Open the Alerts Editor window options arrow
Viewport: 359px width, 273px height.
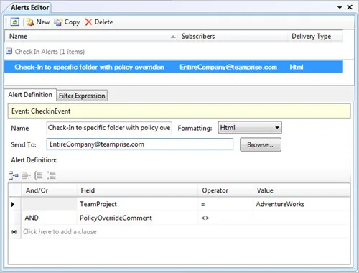point(340,7)
